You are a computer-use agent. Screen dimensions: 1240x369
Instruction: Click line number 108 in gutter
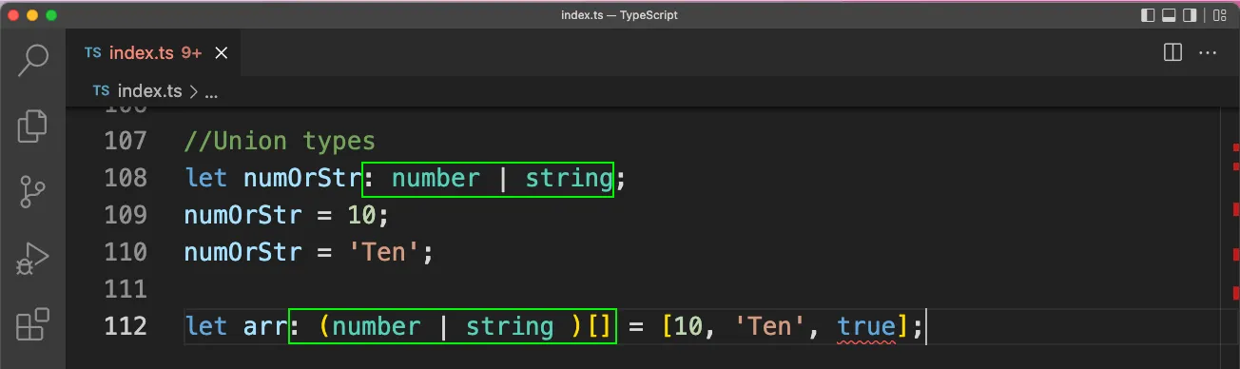[125, 178]
